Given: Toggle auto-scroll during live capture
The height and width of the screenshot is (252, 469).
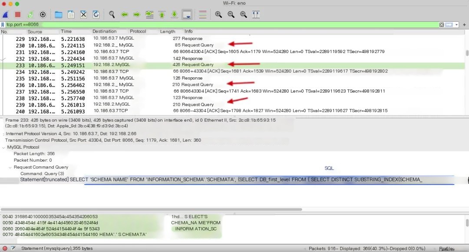Looking at the screenshot, I should tap(187, 14).
